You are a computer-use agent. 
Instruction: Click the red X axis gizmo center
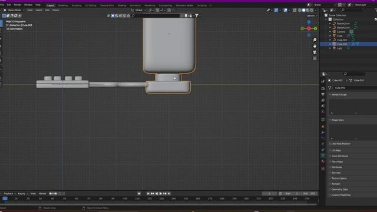[x=309, y=29]
